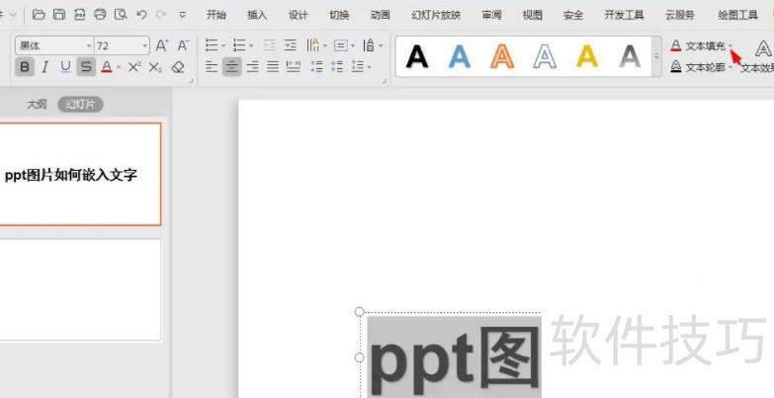Click the justify text icon

click(x=273, y=66)
